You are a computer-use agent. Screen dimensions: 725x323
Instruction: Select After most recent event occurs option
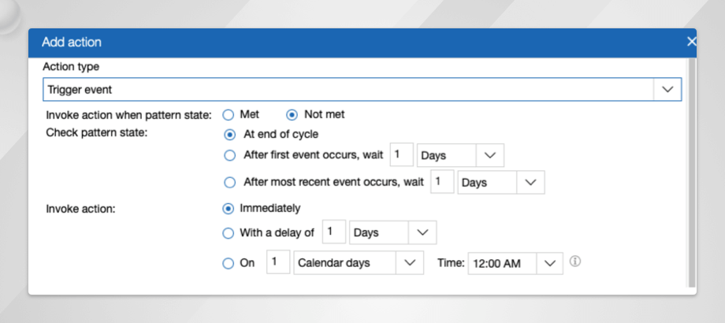coord(230,182)
